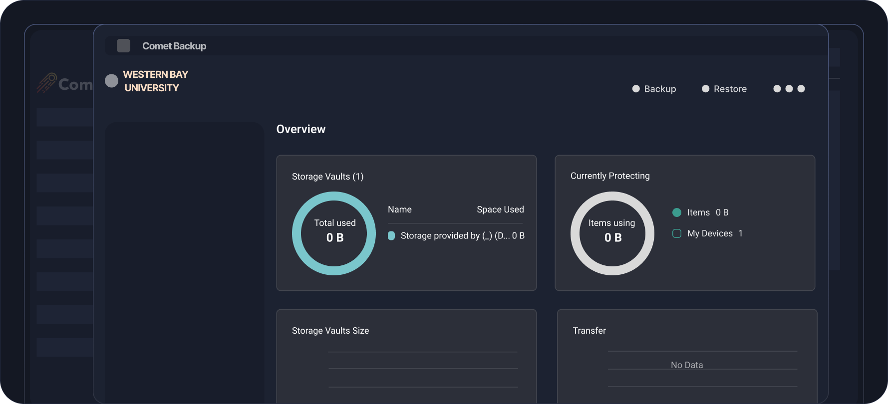Click the dot icon beside Backup
888x404 pixels.
(x=636, y=89)
